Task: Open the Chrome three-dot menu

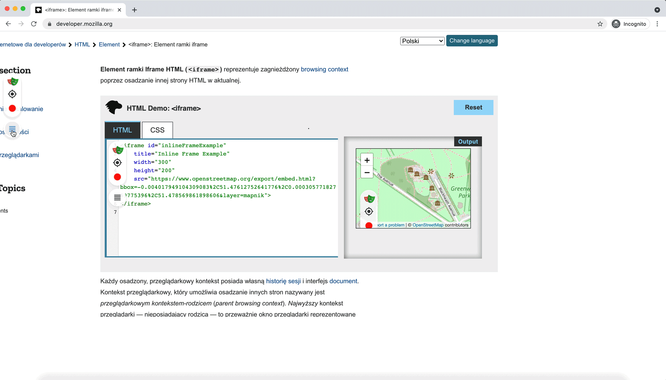Action: tap(657, 24)
